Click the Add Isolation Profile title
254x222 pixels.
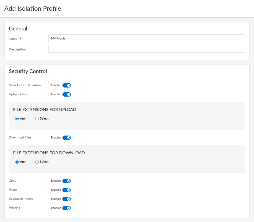[x=33, y=9]
